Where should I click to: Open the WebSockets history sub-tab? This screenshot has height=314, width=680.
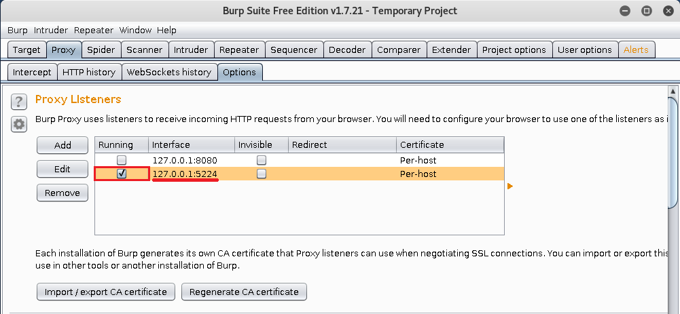coord(169,73)
